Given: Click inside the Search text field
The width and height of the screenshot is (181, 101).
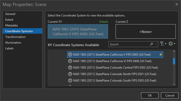Looking at the screenshot, I should [129, 44].
